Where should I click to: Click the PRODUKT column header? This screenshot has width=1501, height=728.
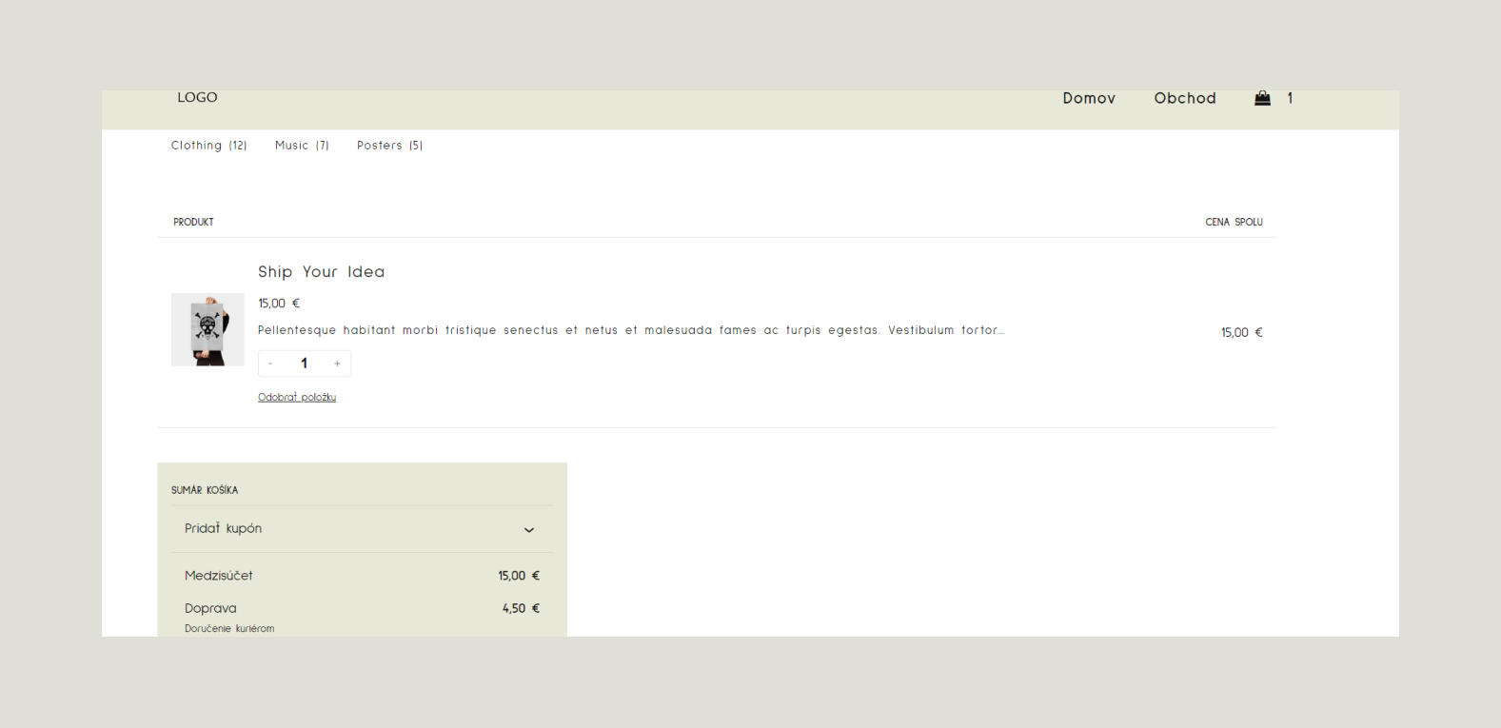coord(193,222)
